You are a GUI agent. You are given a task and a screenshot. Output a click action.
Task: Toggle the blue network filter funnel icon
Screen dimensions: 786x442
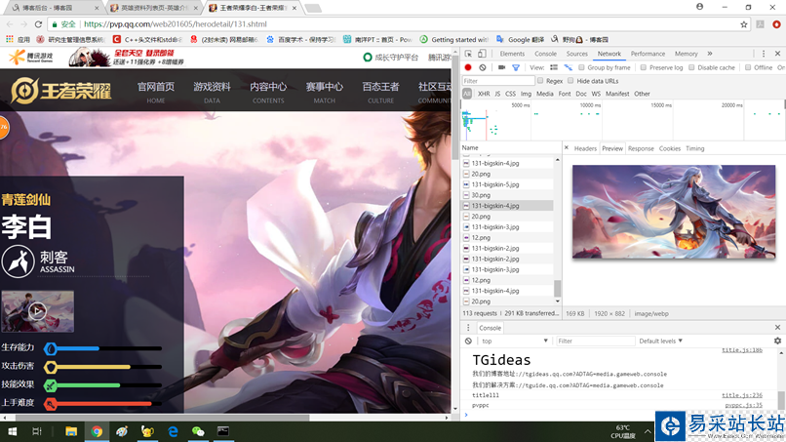[515, 67]
